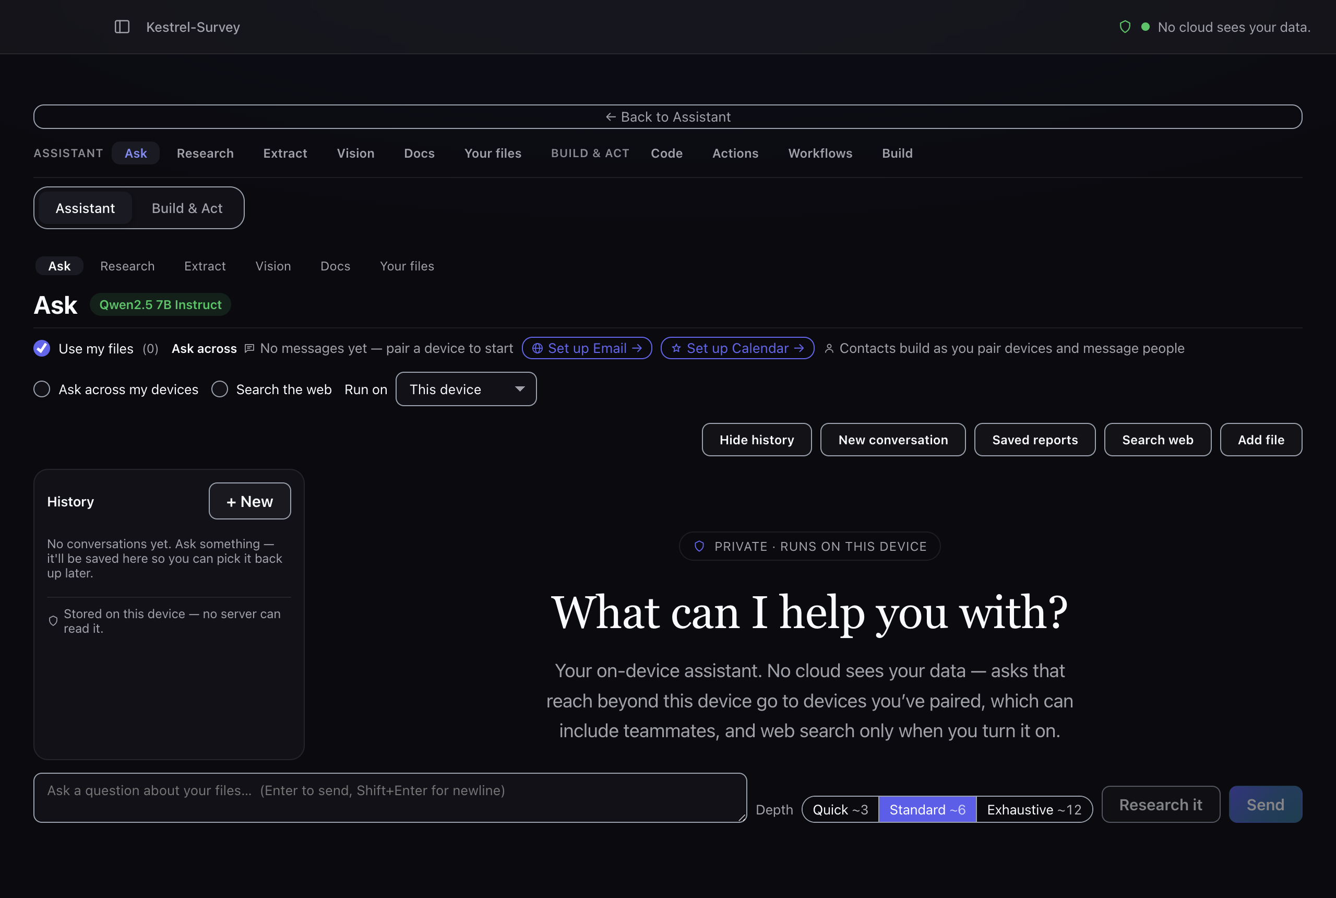Enable the Search the web option
This screenshot has width=1336, height=898.
(220, 389)
